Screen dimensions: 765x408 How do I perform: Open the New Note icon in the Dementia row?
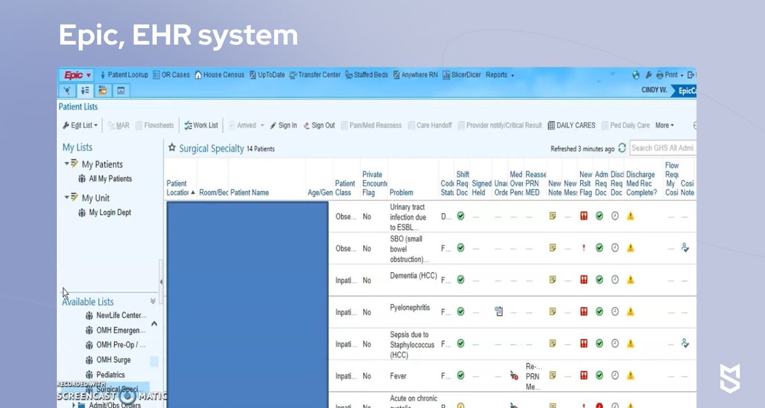[x=552, y=280]
